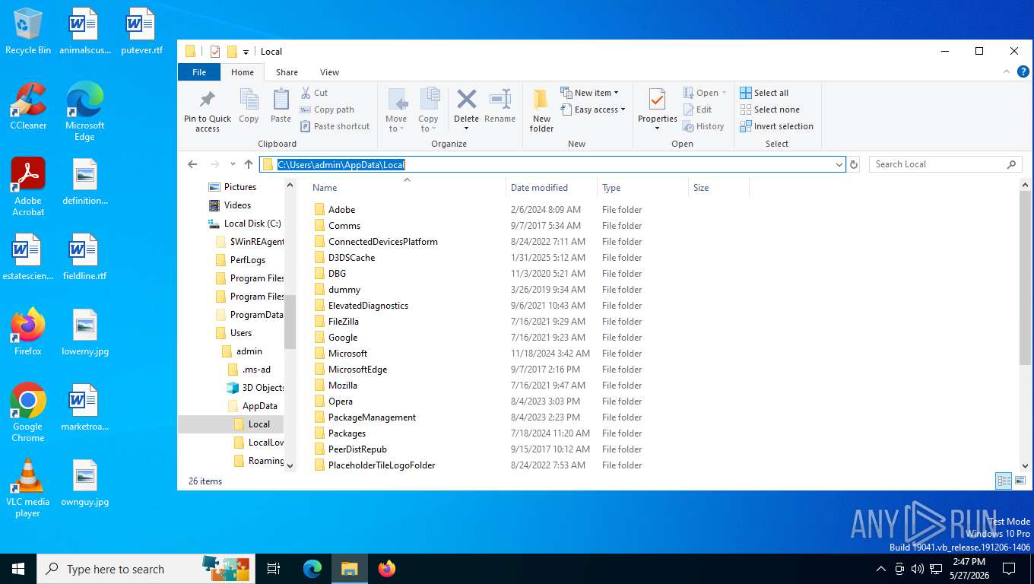Switch to Details view layout icon
This screenshot has width=1034, height=584.
1004,481
